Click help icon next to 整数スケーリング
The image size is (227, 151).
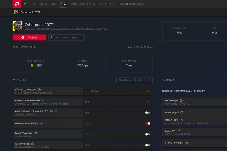pos(181,120)
